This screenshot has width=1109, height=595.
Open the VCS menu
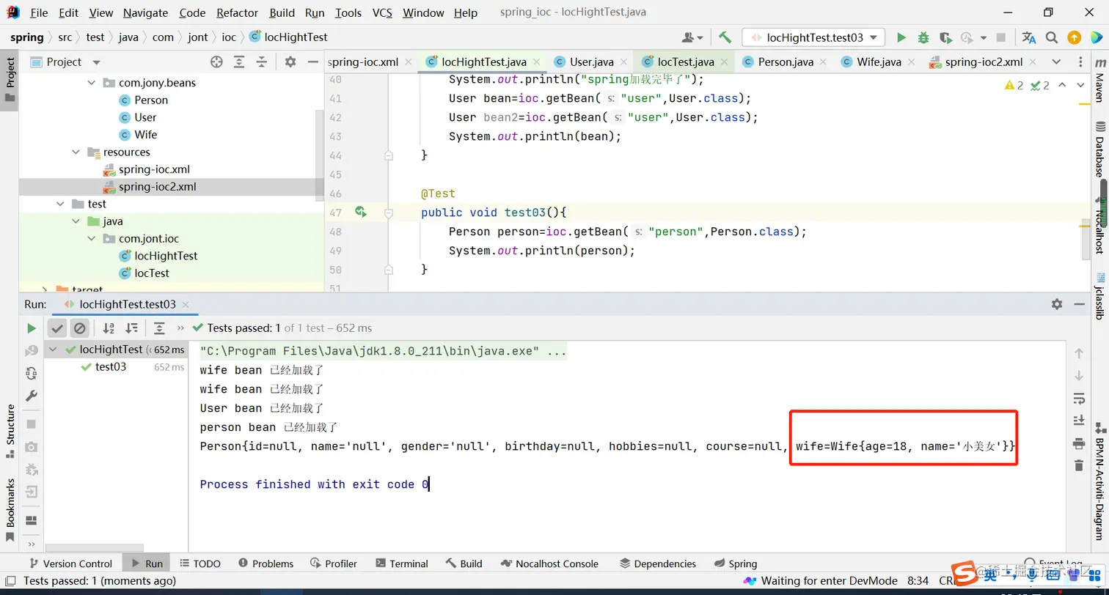pos(382,12)
